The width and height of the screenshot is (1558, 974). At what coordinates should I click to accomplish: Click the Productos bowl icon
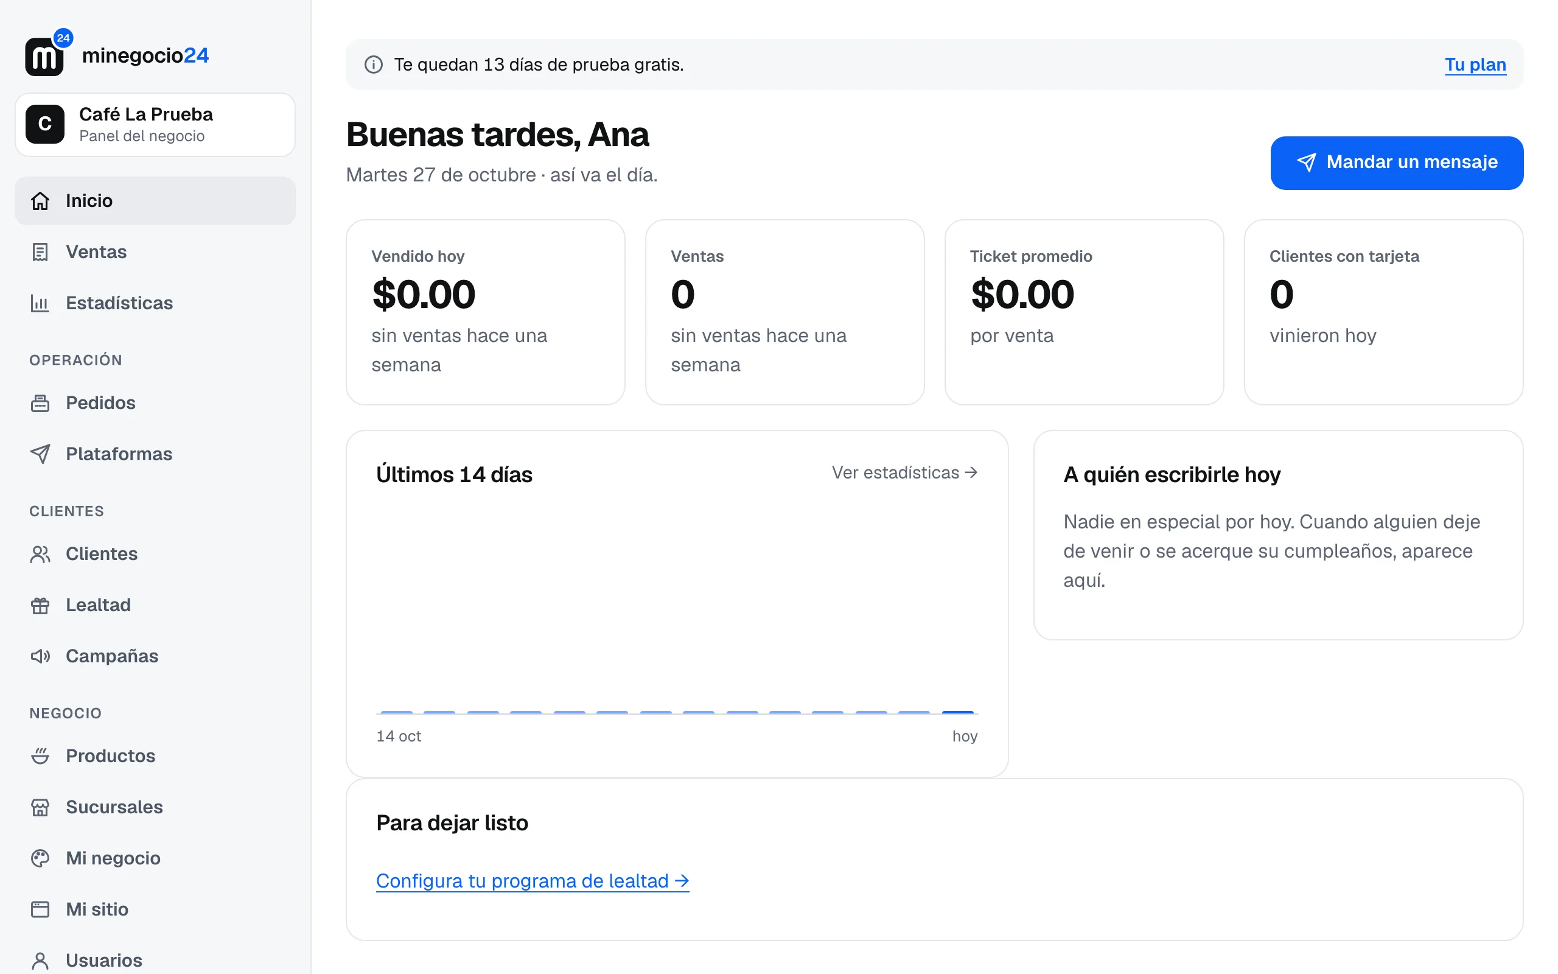pyautogui.click(x=40, y=756)
